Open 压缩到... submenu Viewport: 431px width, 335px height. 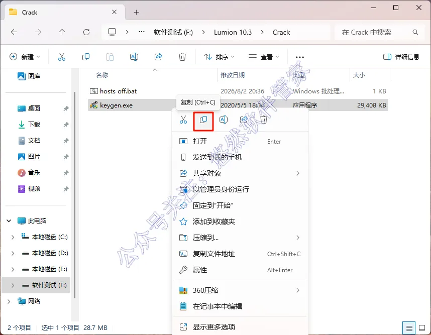[239, 238]
